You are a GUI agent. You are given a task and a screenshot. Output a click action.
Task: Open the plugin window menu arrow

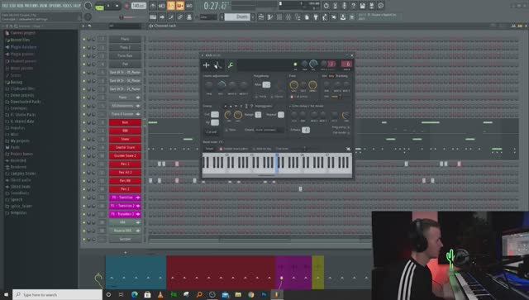[203, 55]
